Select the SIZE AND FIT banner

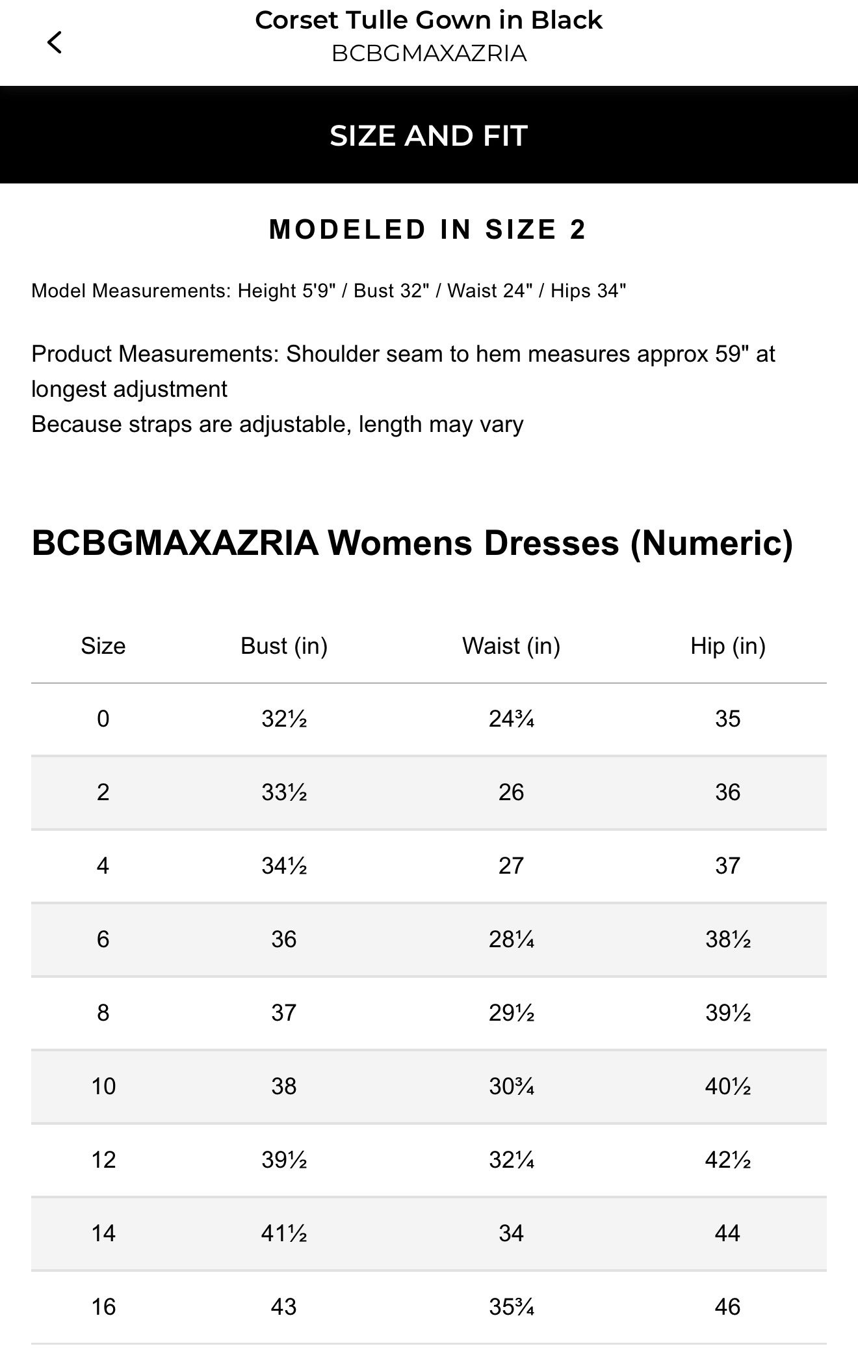click(x=429, y=135)
